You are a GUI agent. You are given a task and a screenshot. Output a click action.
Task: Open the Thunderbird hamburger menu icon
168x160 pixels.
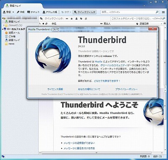[163, 12]
